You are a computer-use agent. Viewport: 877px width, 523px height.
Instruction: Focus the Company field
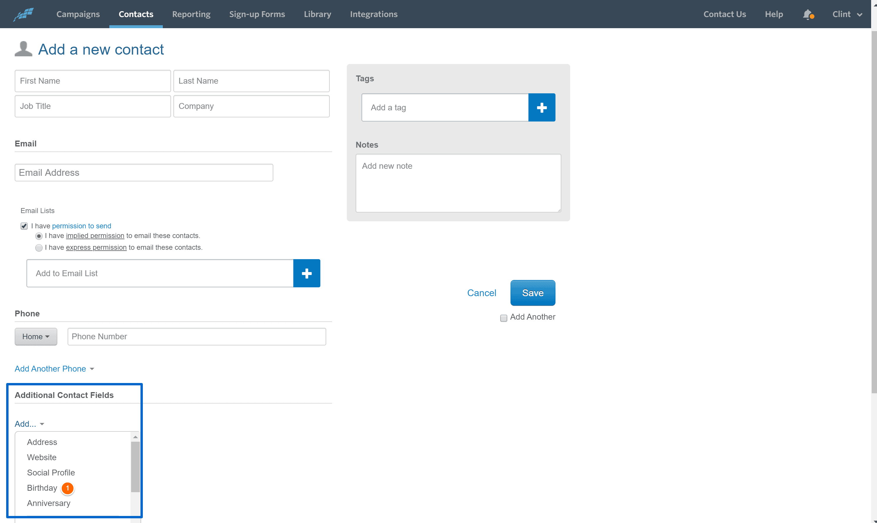coord(251,106)
